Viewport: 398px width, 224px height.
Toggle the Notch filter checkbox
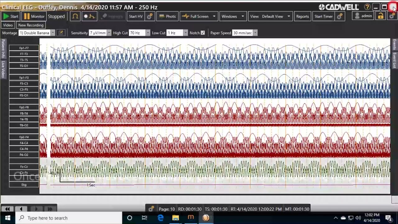coord(203,33)
